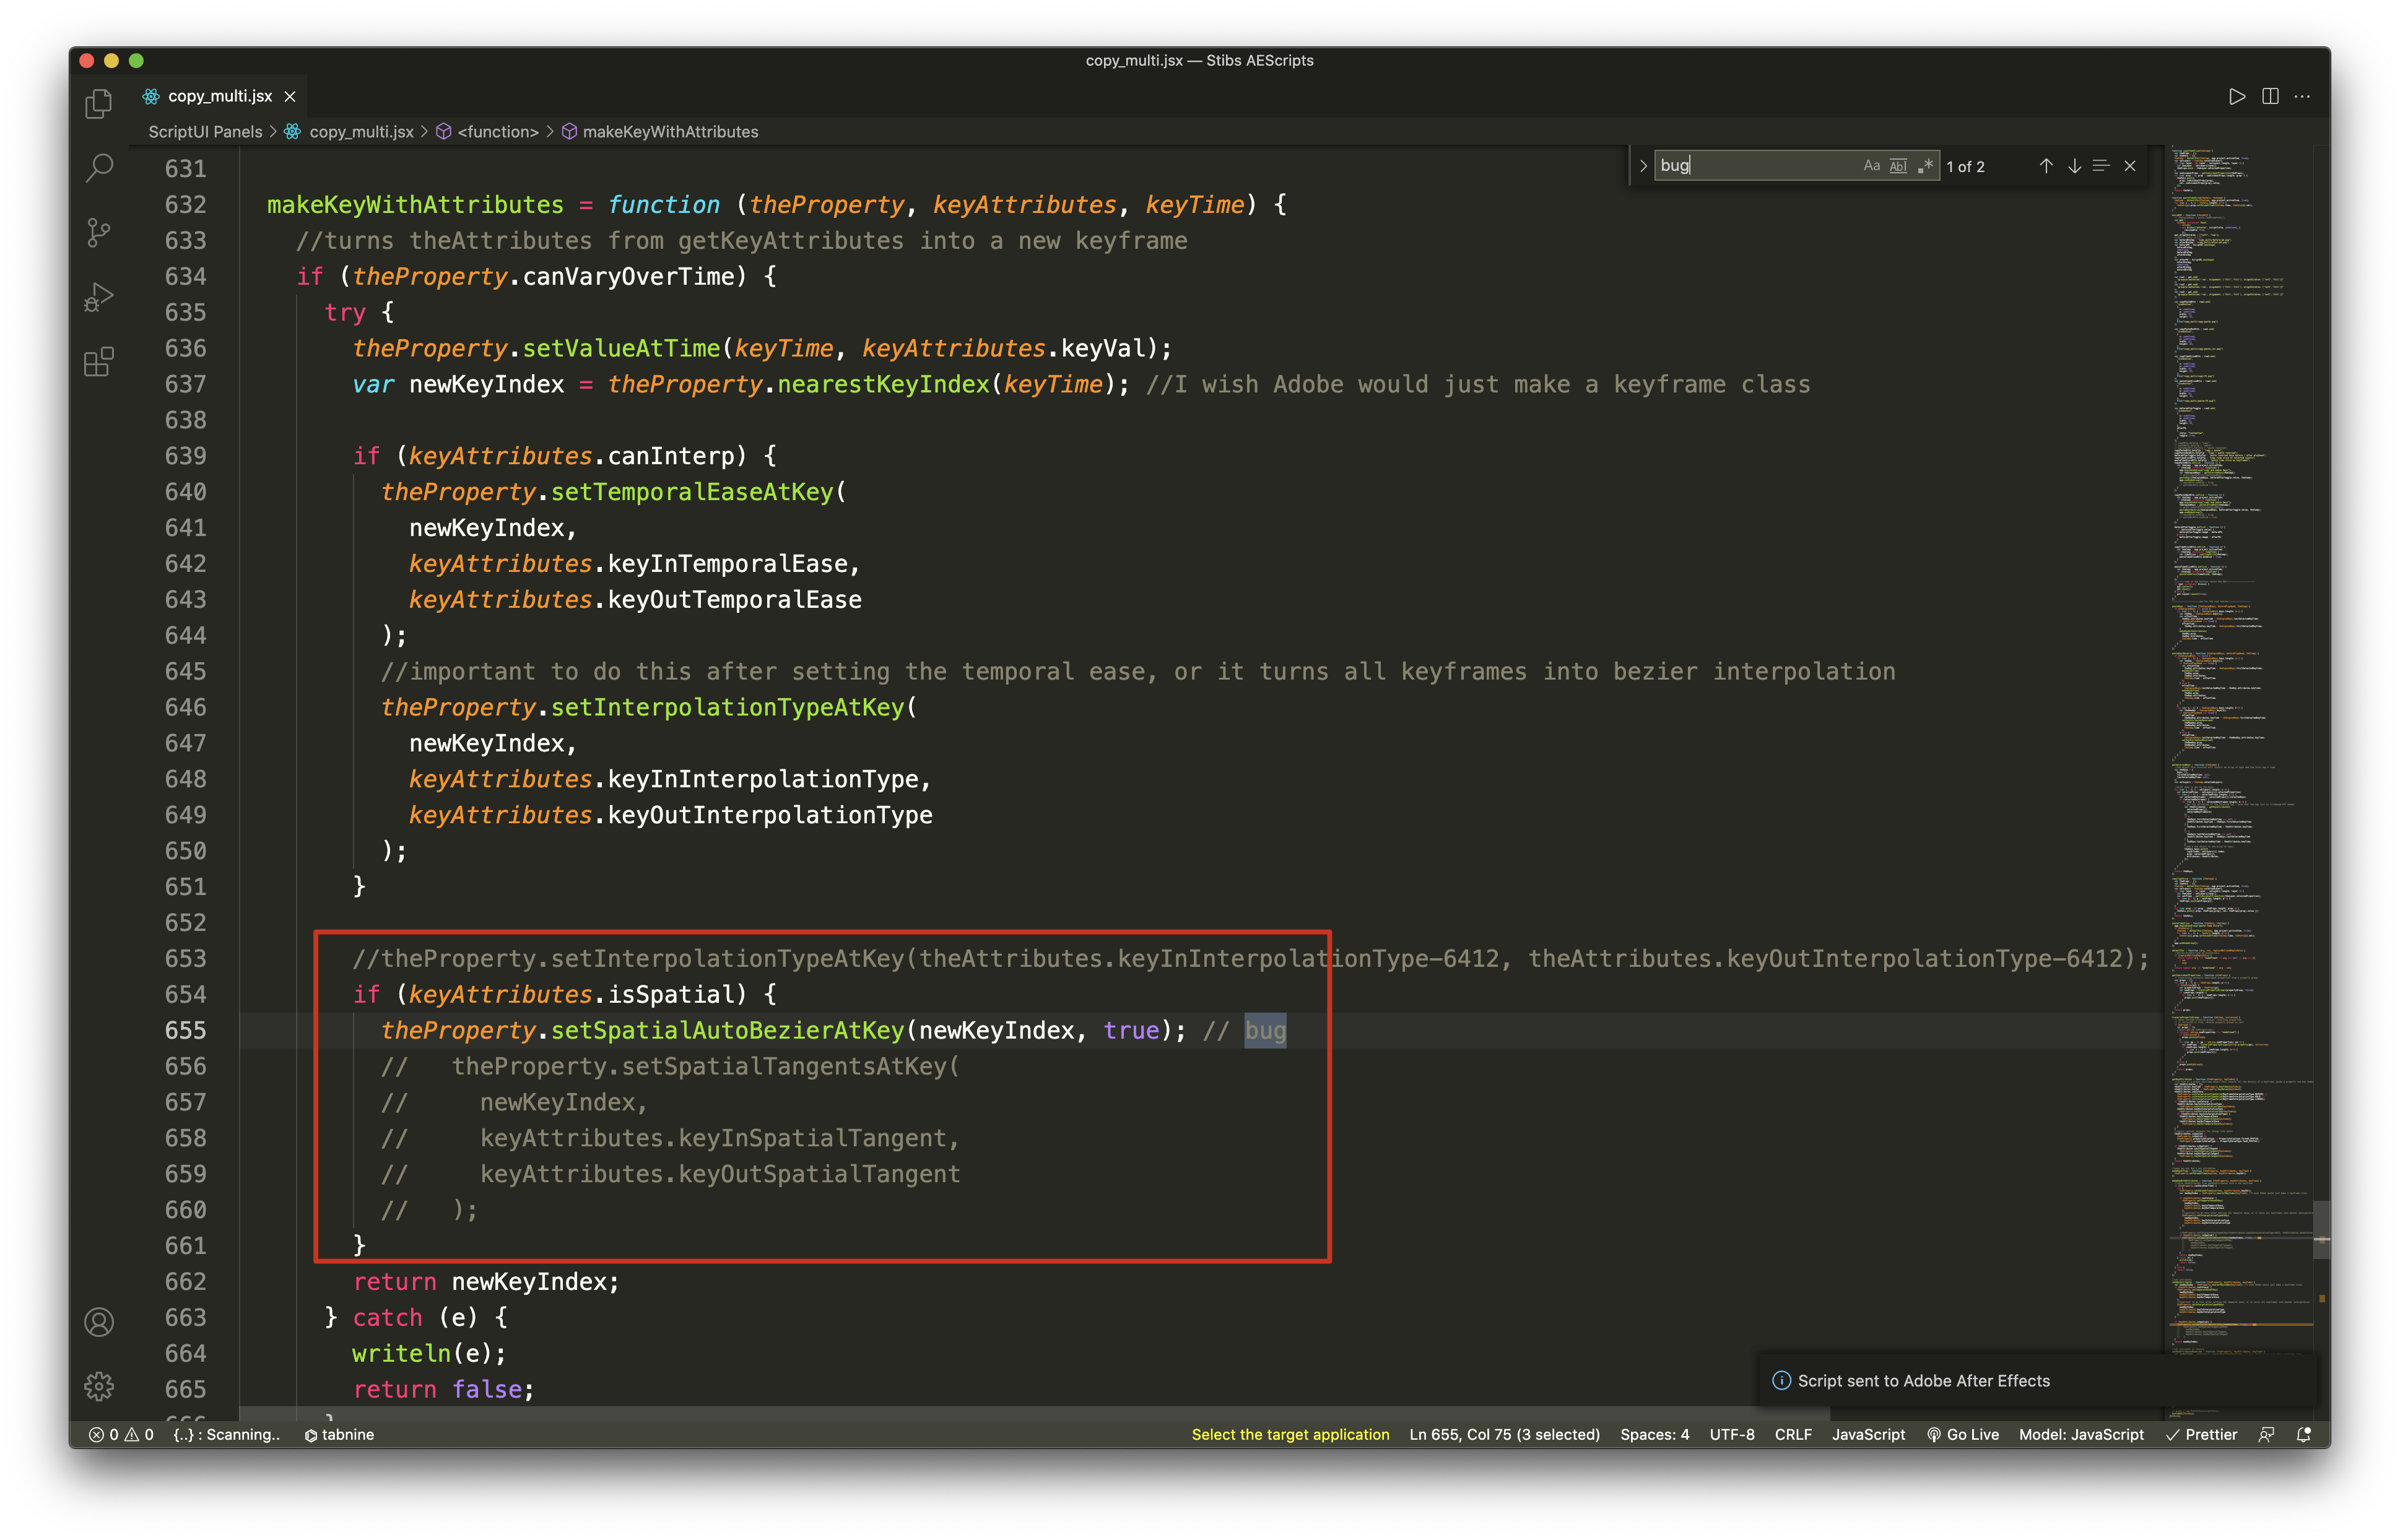This screenshot has width=2400, height=1540.
Task: Toggle Find in Selection option
Action: pos(2101,166)
